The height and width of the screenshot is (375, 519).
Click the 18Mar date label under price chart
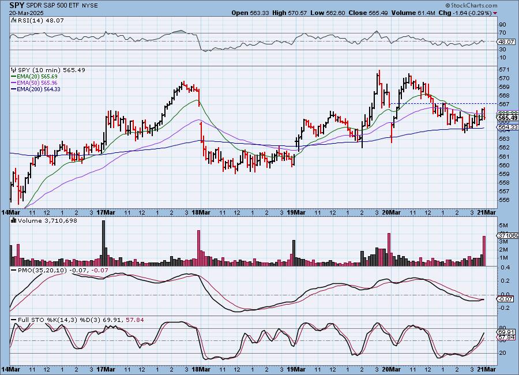click(x=201, y=212)
